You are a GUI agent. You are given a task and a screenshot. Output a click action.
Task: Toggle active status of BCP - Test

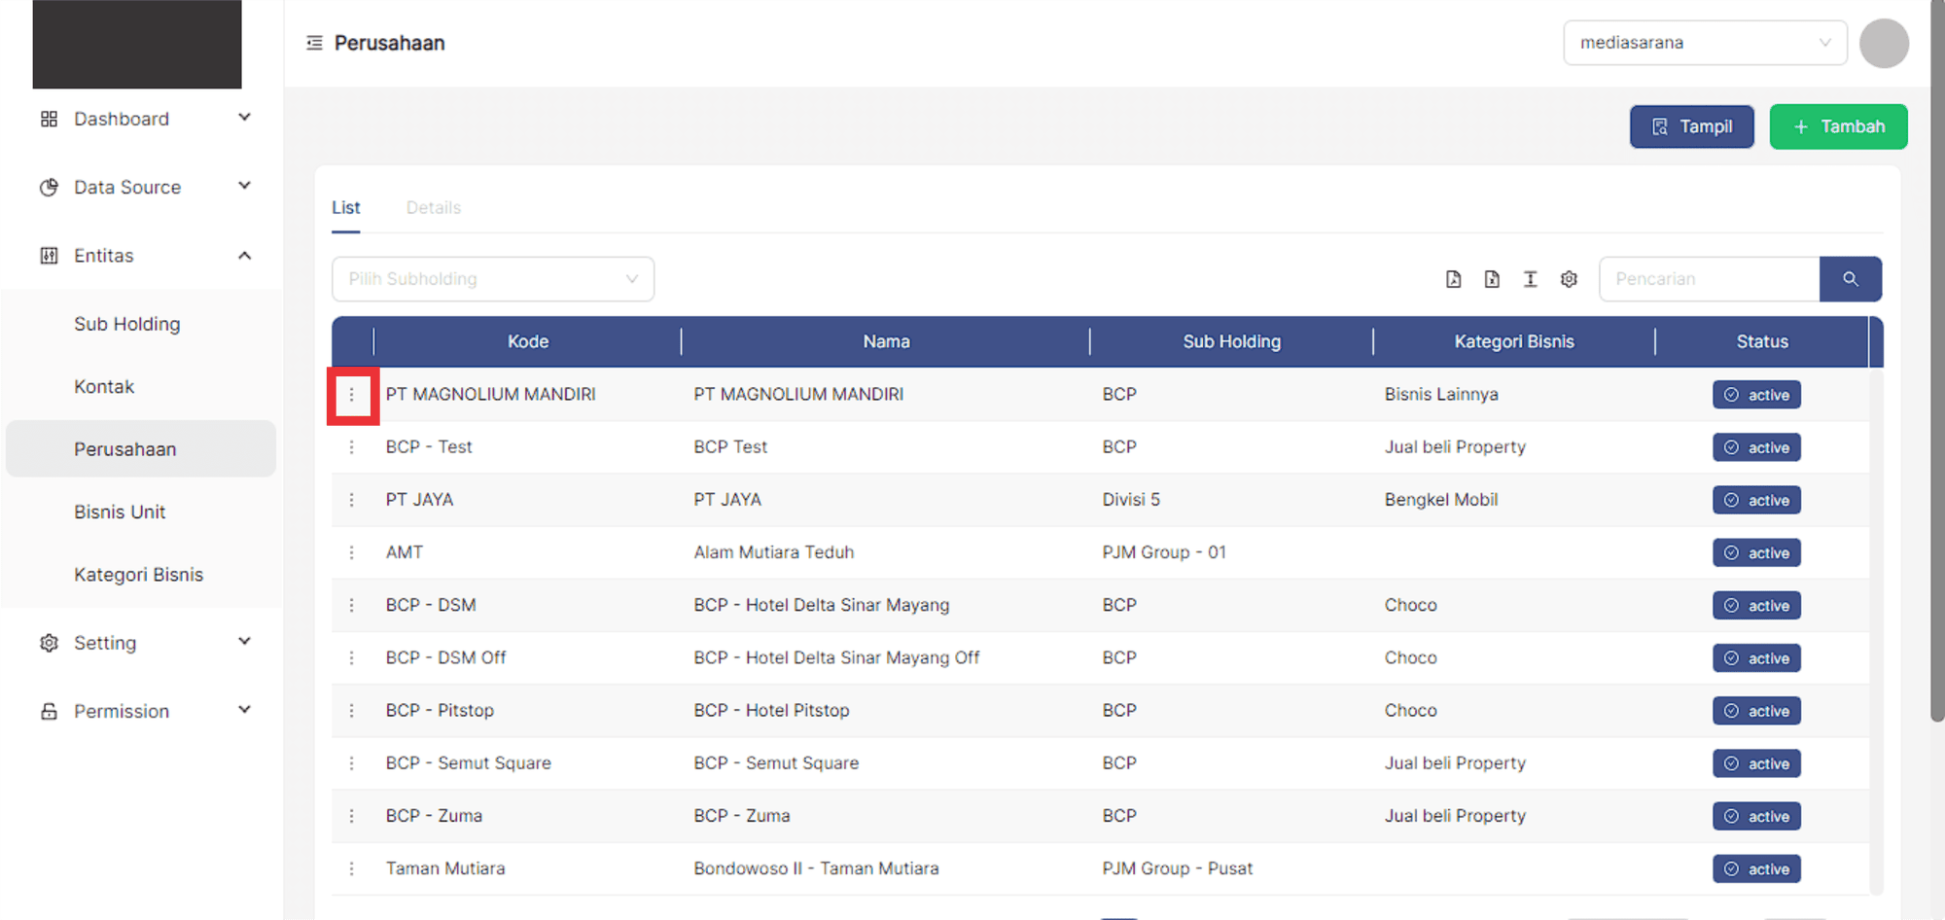(x=1756, y=447)
